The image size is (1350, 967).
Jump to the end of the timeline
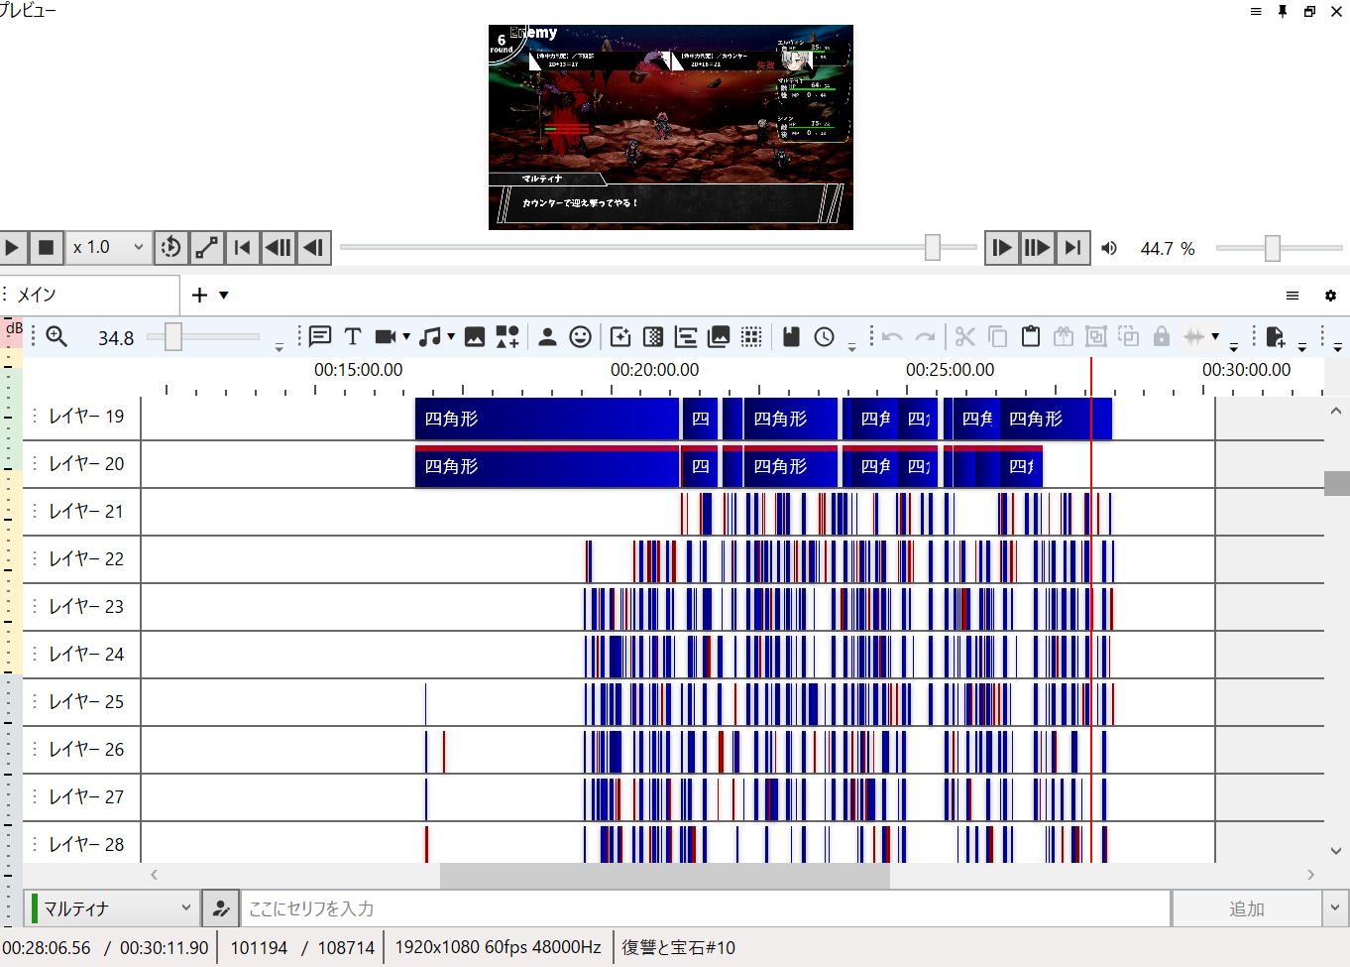(1072, 247)
